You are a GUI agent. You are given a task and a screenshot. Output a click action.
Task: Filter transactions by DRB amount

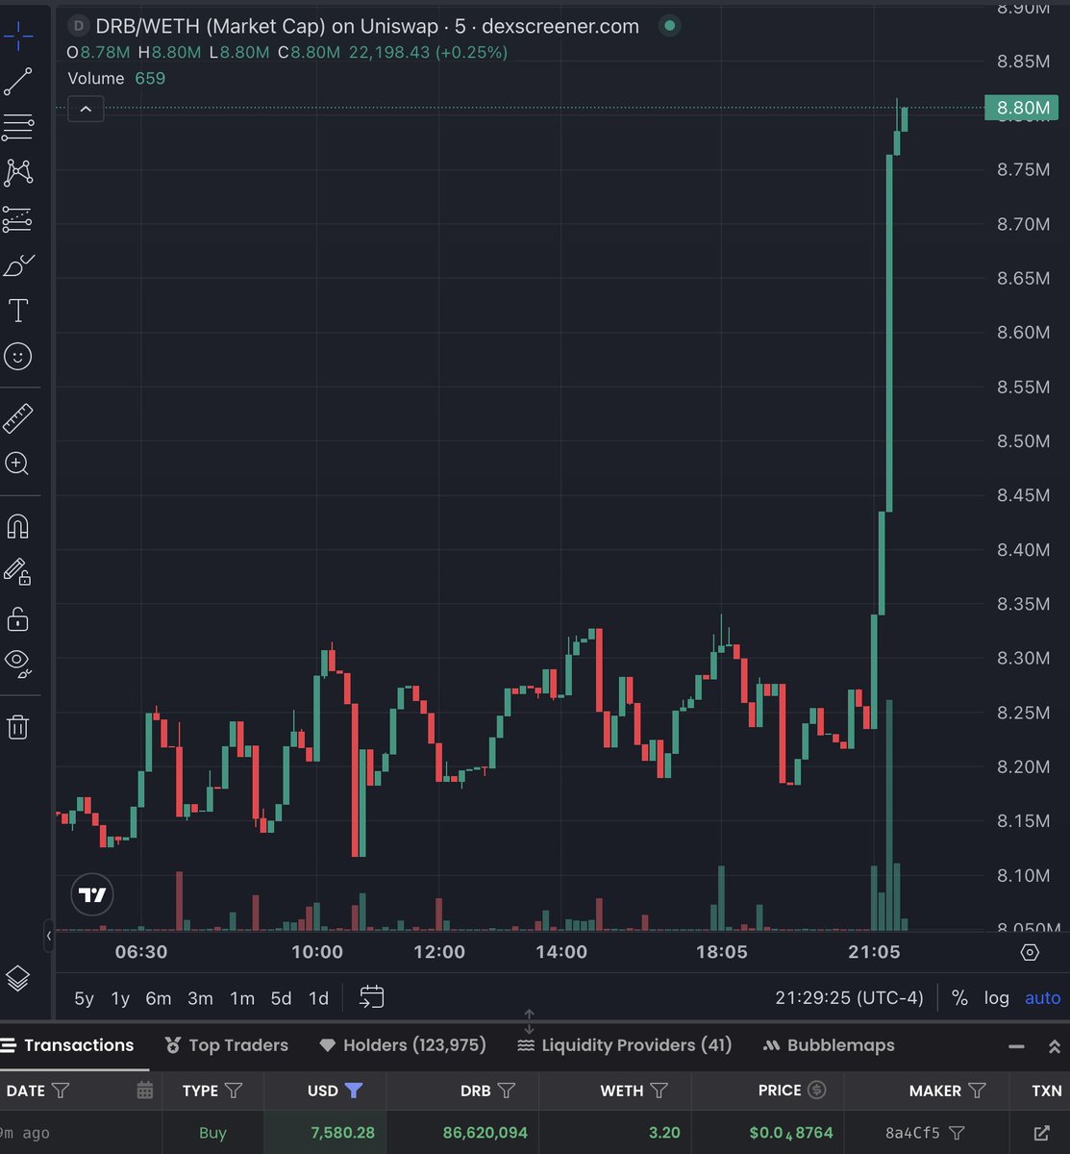click(x=507, y=1091)
